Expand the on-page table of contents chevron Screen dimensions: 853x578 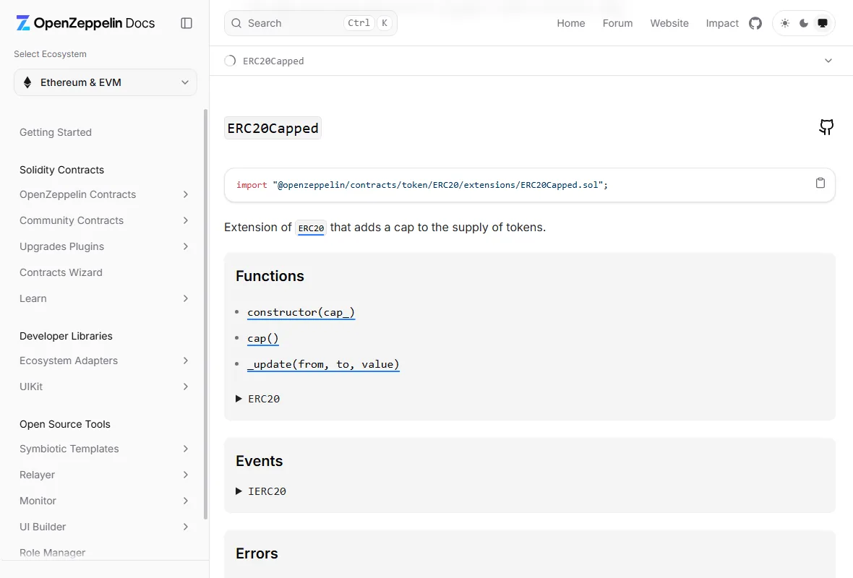pyautogui.click(x=828, y=61)
